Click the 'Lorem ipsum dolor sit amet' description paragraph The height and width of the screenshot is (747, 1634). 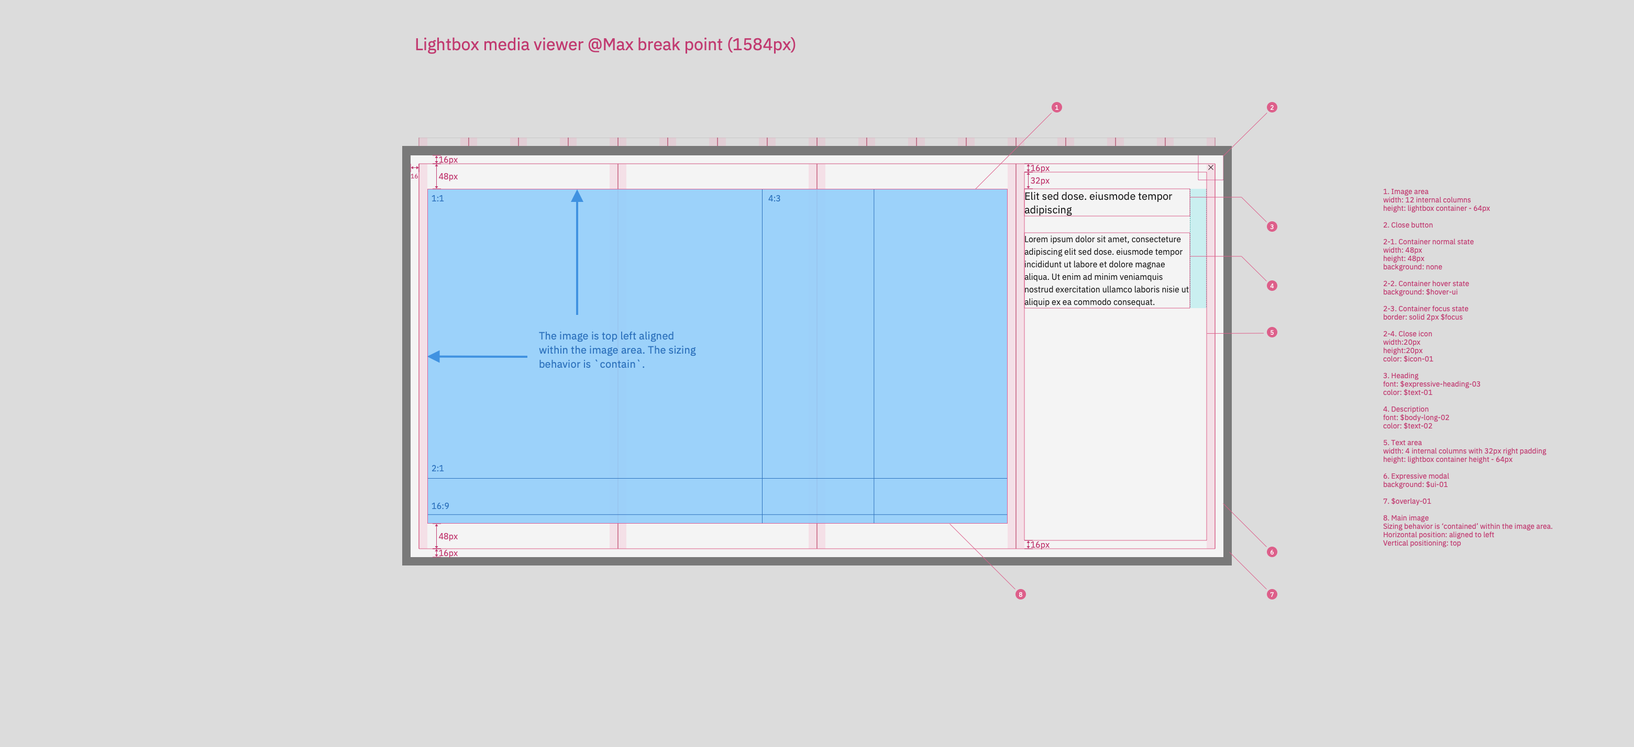pos(1106,270)
